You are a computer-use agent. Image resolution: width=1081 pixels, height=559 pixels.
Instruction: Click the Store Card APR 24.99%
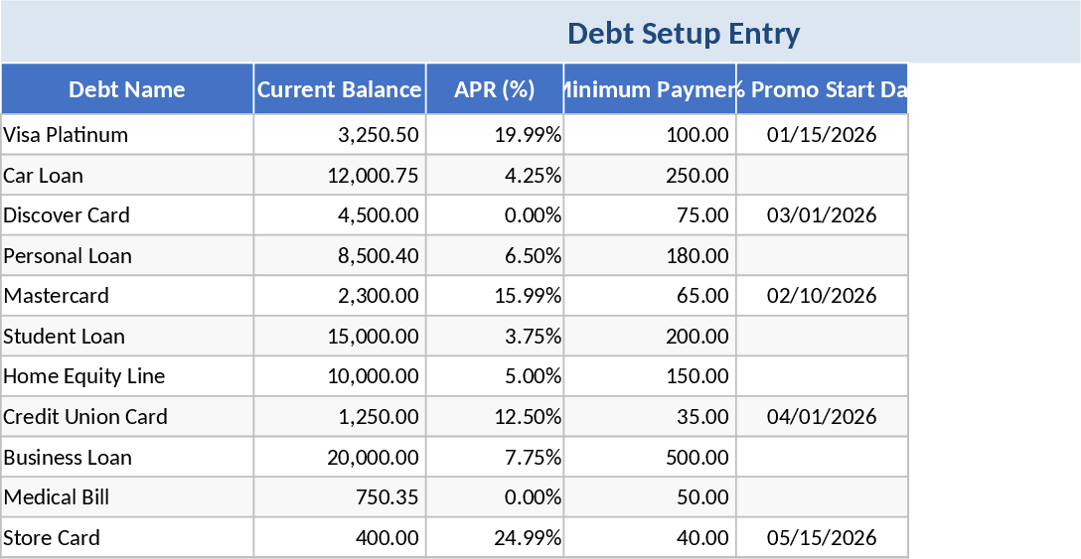[x=495, y=538]
